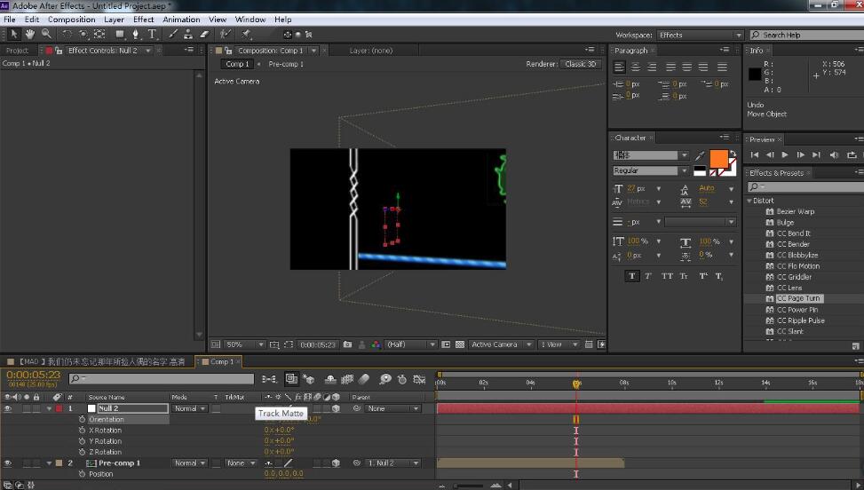Play the preview
Screen dimensions: 864x490
point(784,155)
